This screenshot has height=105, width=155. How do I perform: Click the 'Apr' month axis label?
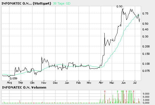101,83
